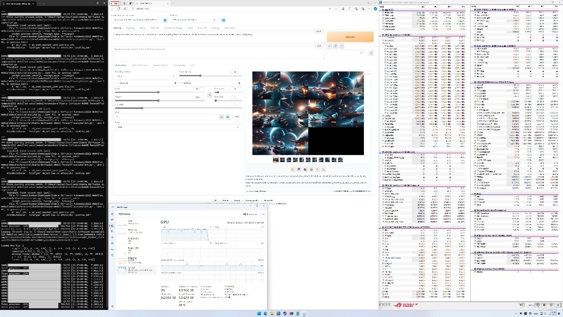Viewport: 563px width, 317px height.
Task: Click the Sampling steps slider
Action: click(200, 76)
